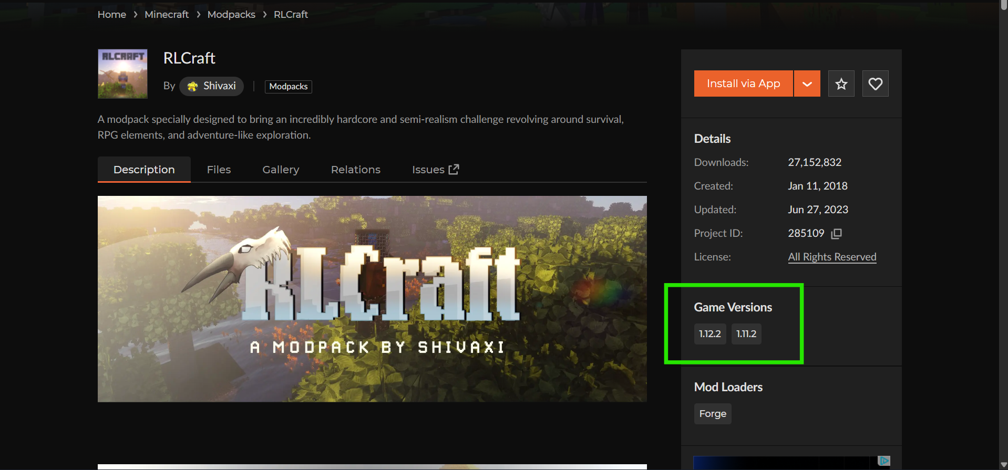
Task: Select the Project ID number 285109
Action: (806, 233)
